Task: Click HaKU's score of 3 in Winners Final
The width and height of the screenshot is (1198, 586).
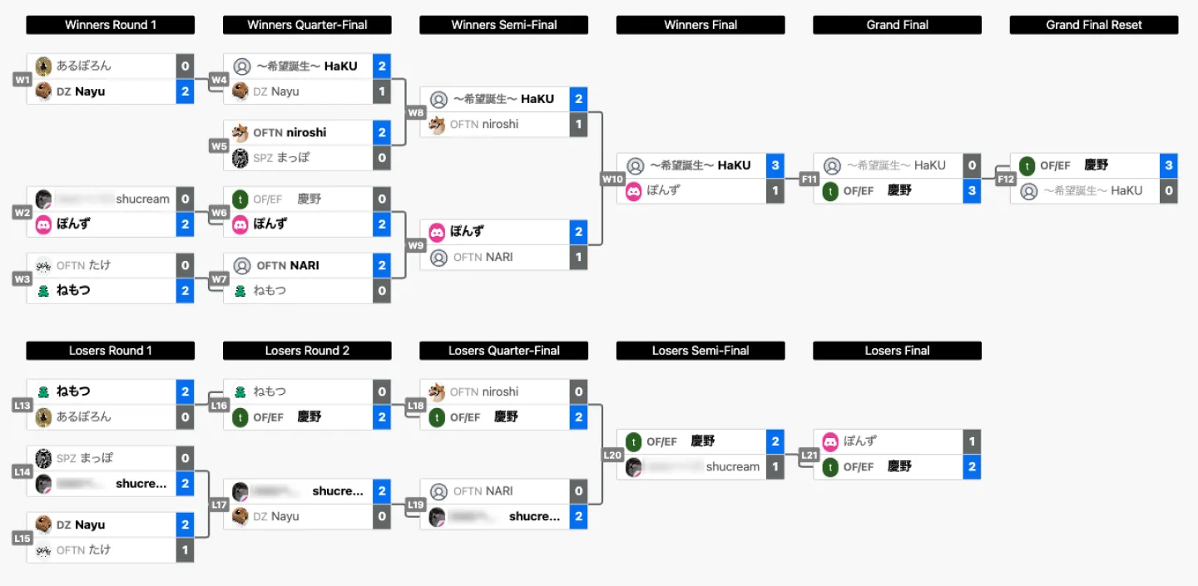Action: [775, 165]
